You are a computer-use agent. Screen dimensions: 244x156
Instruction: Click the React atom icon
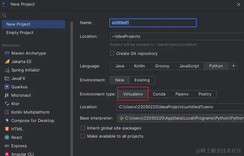pos(7,137)
